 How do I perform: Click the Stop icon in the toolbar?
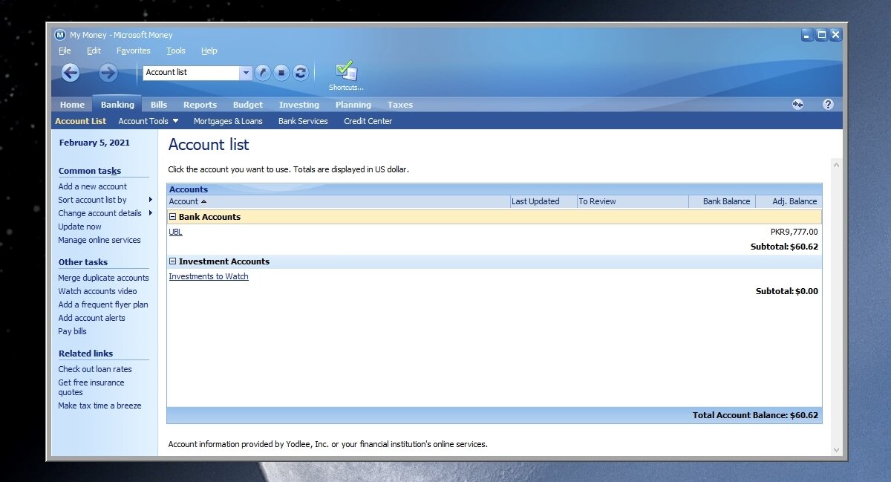(x=281, y=72)
